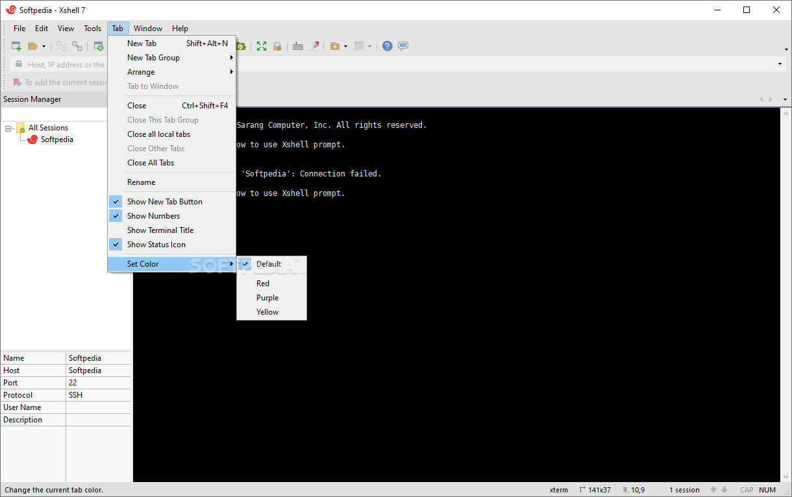
Task: Choose Close All Tabs
Action: point(171,163)
